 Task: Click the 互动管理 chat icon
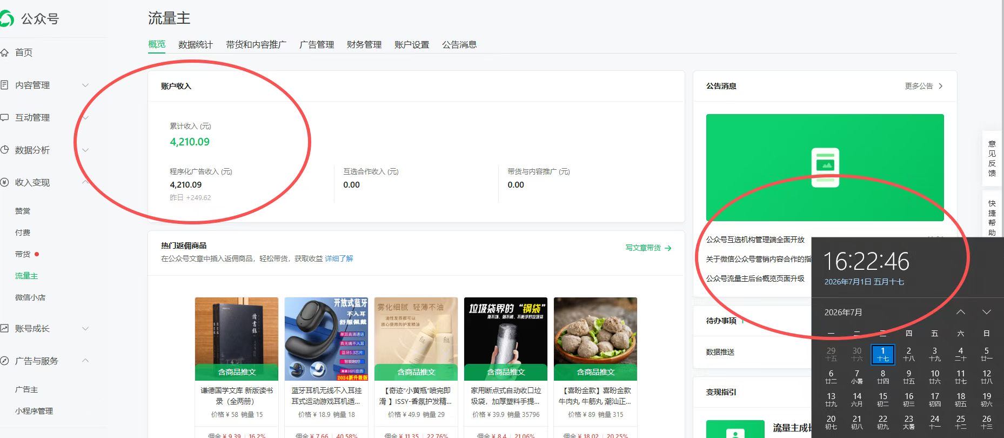click(4, 117)
